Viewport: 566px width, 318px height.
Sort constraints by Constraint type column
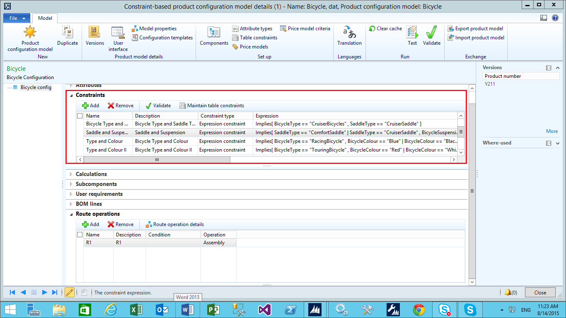[x=225, y=116]
